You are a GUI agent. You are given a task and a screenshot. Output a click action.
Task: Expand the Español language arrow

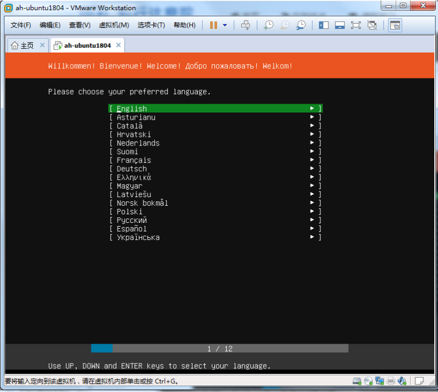[312, 229]
